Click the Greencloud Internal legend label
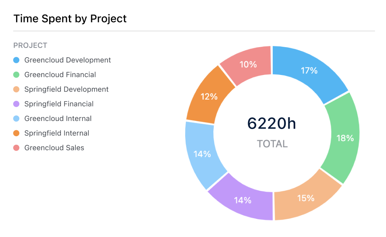386x237 pixels. click(x=58, y=118)
